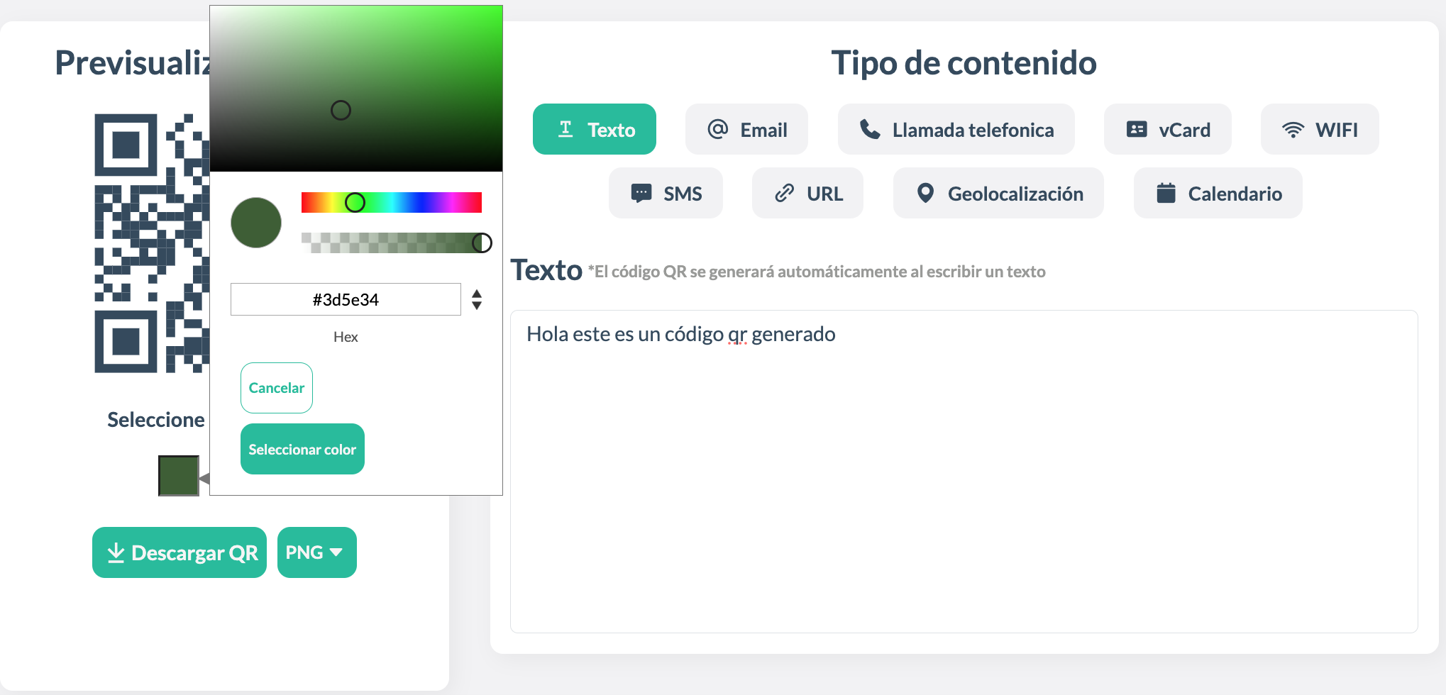Click the Calendario calendar icon
Image resolution: width=1446 pixels, height=695 pixels.
point(1166,193)
